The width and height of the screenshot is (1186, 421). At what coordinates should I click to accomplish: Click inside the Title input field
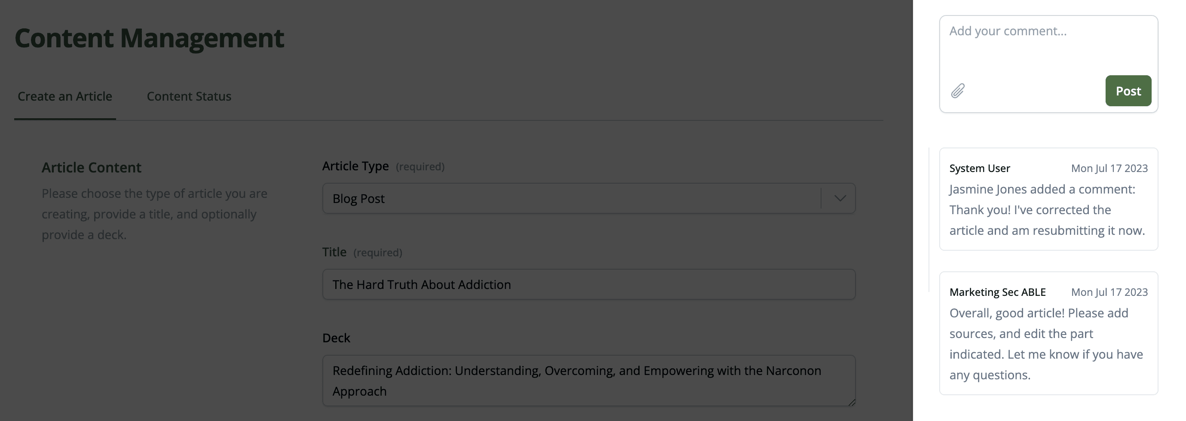click(589, 284)
